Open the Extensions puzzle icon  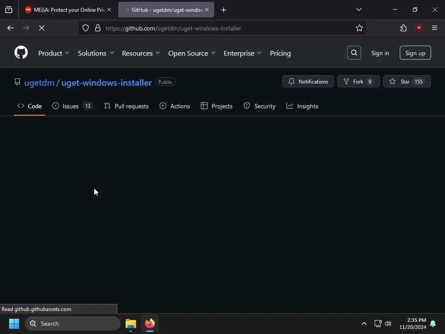pos(403,28)
